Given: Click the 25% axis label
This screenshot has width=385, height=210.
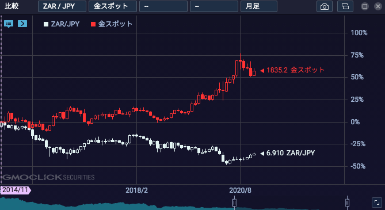Looking at the screenshot, I should tap(357, 100).
